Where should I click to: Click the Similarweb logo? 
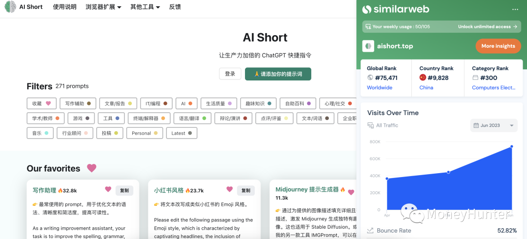coord(396,9)
